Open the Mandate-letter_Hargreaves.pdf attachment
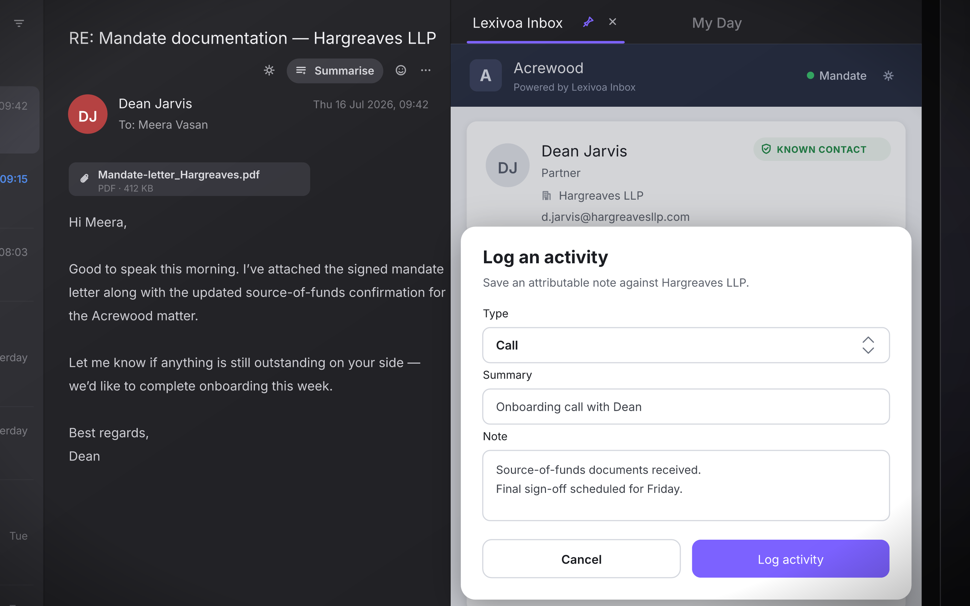Image resolution: width=970 pixels, height=606 pixels. (x=189, y=179)
